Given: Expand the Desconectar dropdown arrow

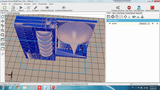Looking at the screenshot, I should (9, 8).
